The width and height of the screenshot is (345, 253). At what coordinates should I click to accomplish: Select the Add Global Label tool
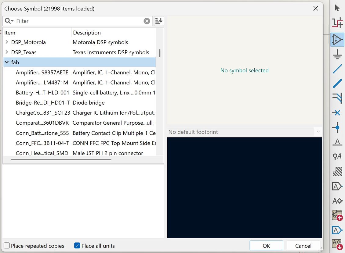[337, 186]
